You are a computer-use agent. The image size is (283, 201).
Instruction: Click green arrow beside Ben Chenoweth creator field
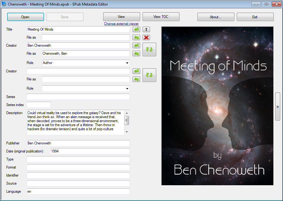tap(136, 45)
